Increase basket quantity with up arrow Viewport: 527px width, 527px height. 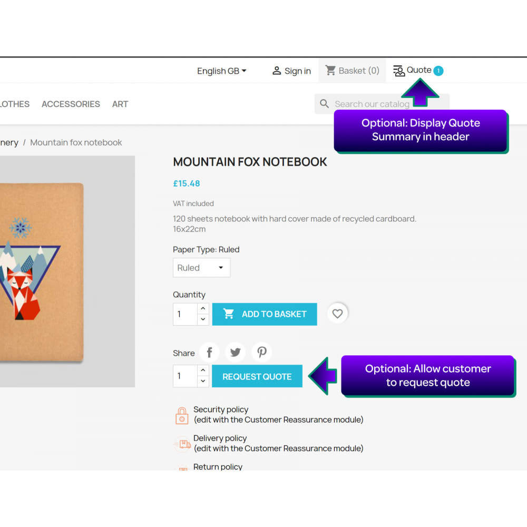pos(203,308)
